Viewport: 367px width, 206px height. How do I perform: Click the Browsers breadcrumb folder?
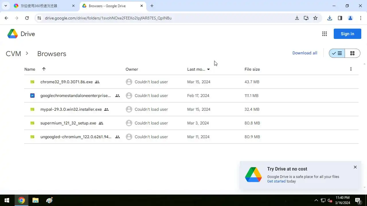click(x=52, y=54)
